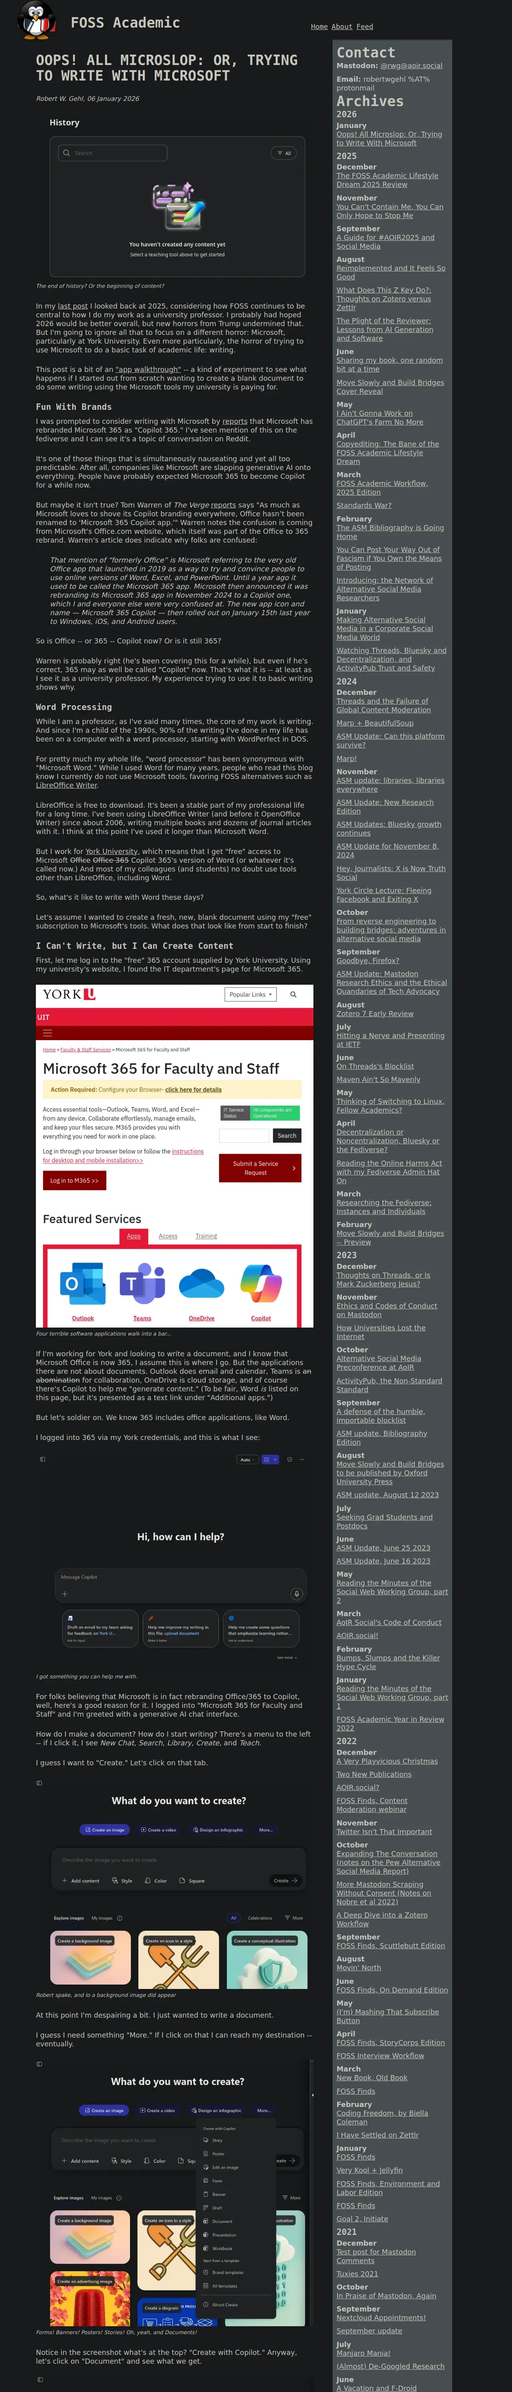Click the search magnifier in the York screenshot header
The width and height of the screenshot is (512, 2392).
pos(293,995)
